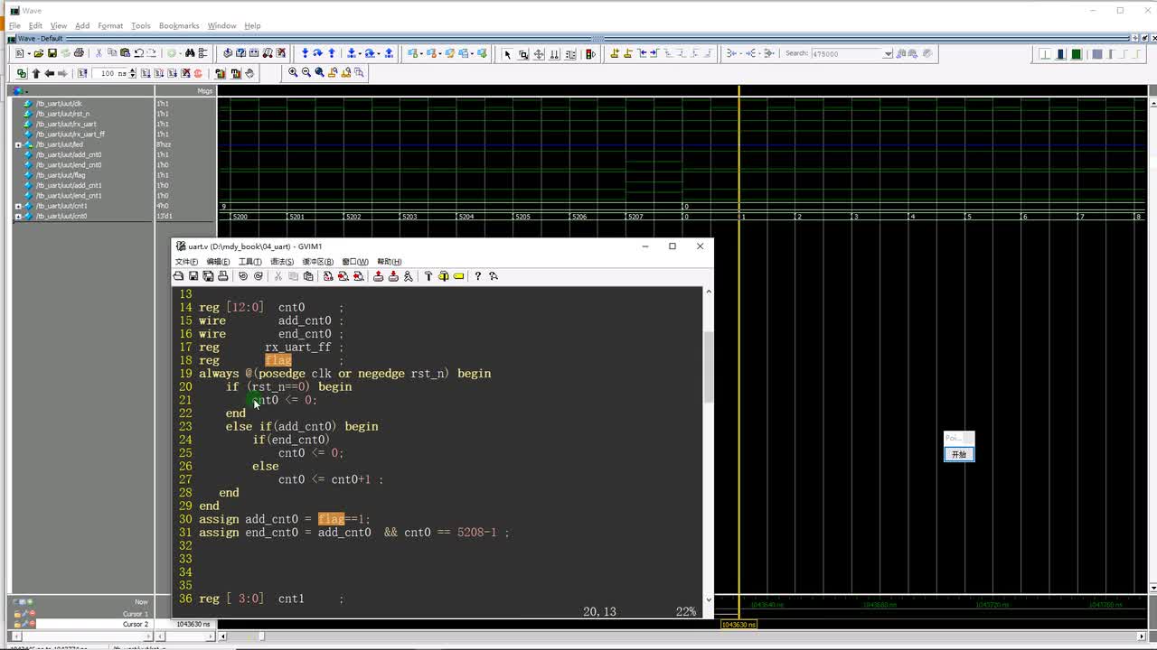Screen dimensions: 1157x650
Task: Find (binoculars) icon in Wave toolbar
Action: coord(190,53)
